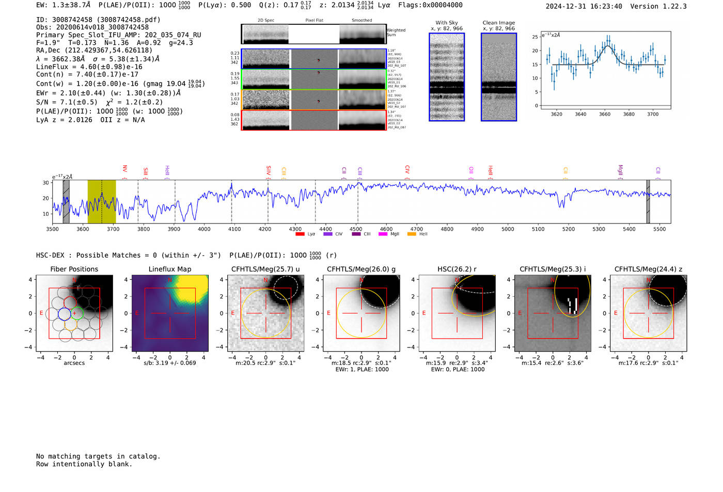Click the red fiber circle in Fiber Positions

tap(71, 303)
